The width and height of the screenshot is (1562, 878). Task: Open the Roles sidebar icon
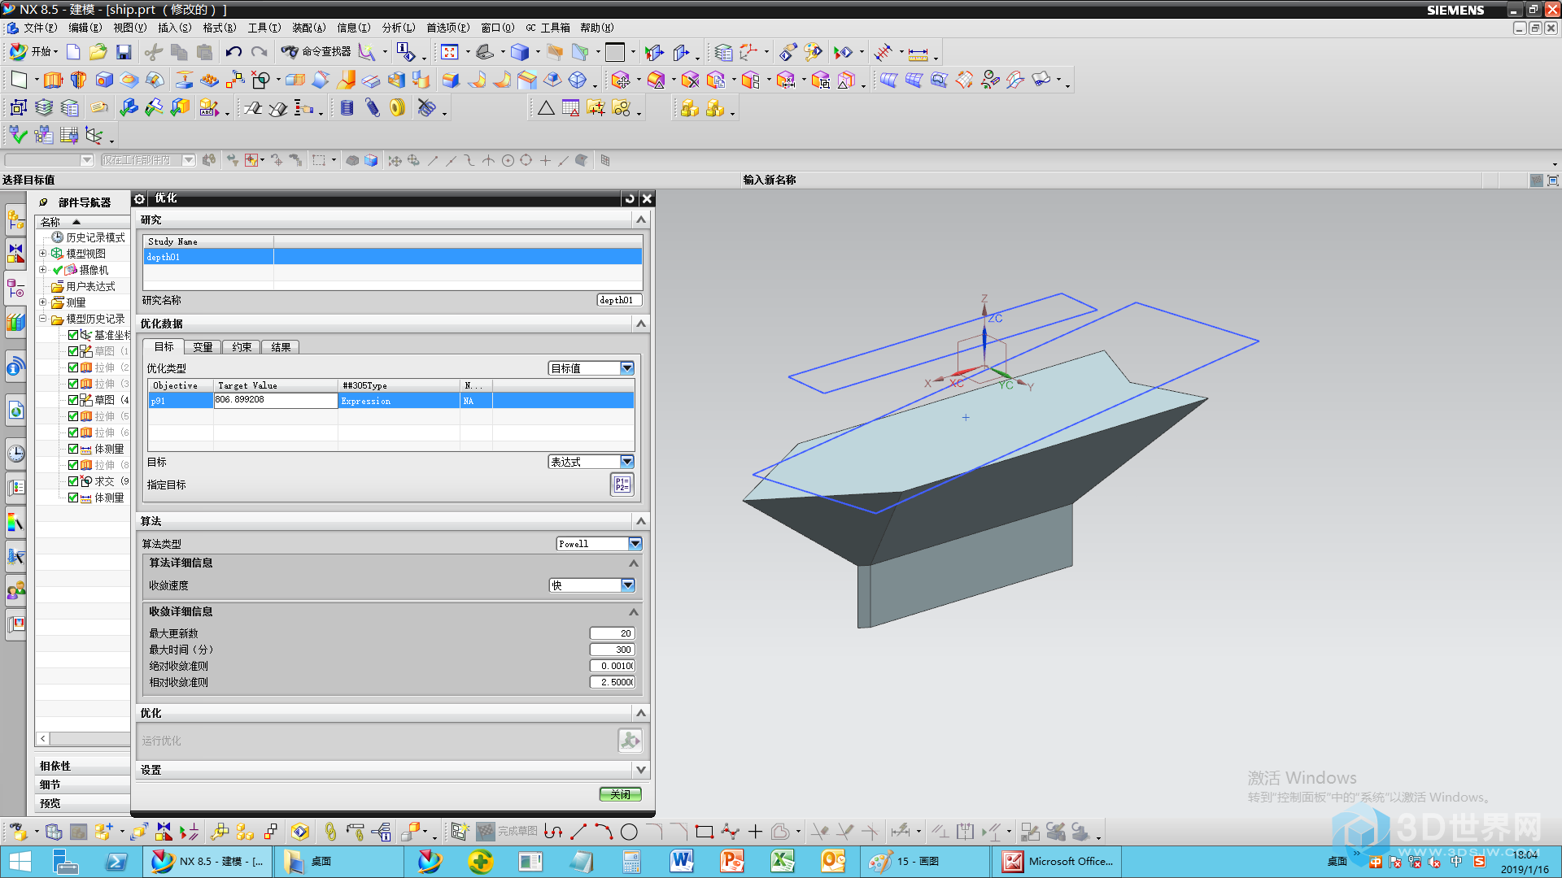15,590
